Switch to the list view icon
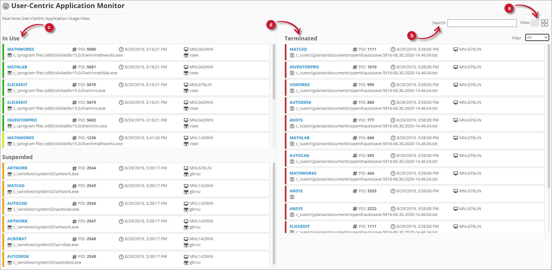Image resolution: width=552 pixels, height=270 pixels. (535, 23)
